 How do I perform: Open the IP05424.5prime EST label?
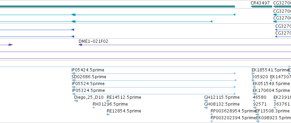[x=88, y=70]
